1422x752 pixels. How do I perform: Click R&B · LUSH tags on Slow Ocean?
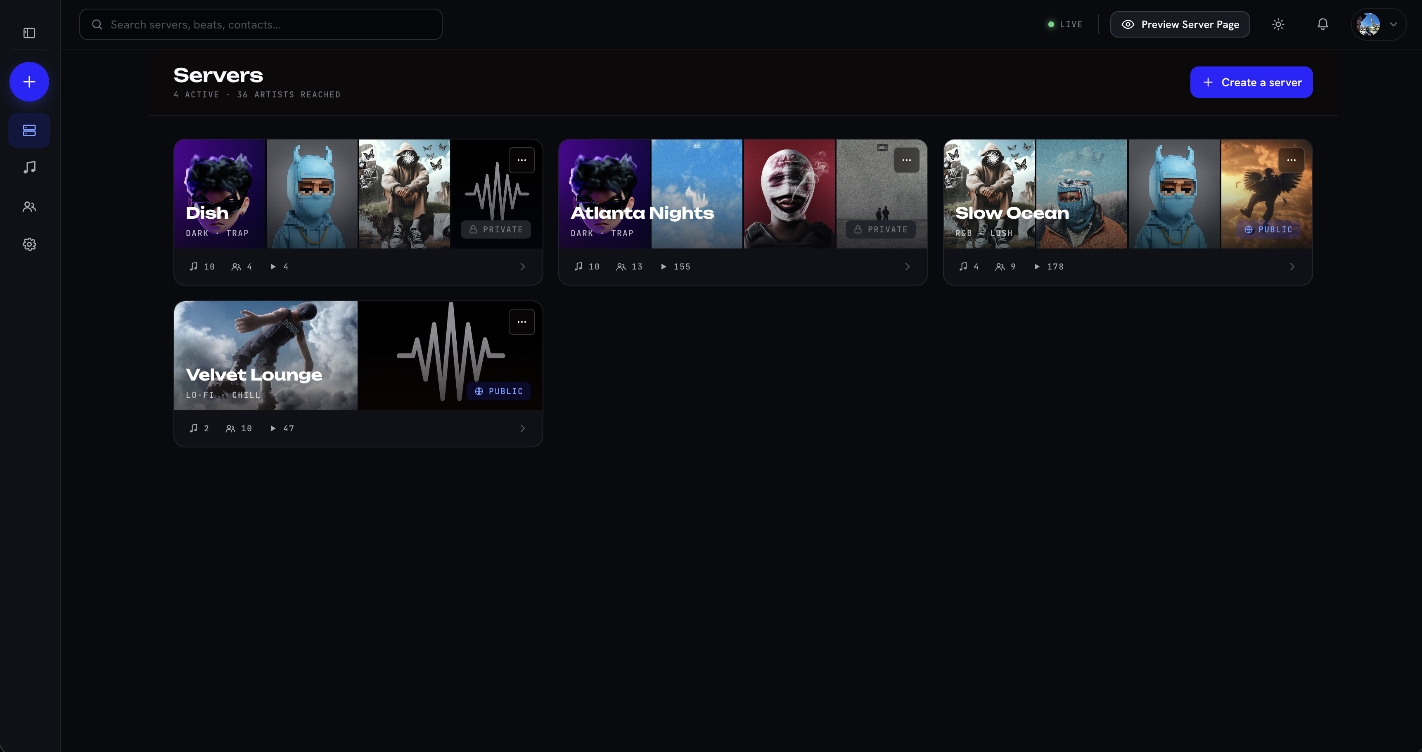pos(984,233)
